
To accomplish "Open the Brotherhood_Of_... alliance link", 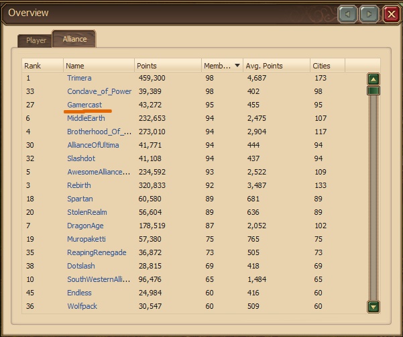I will [x=99, y=132].
